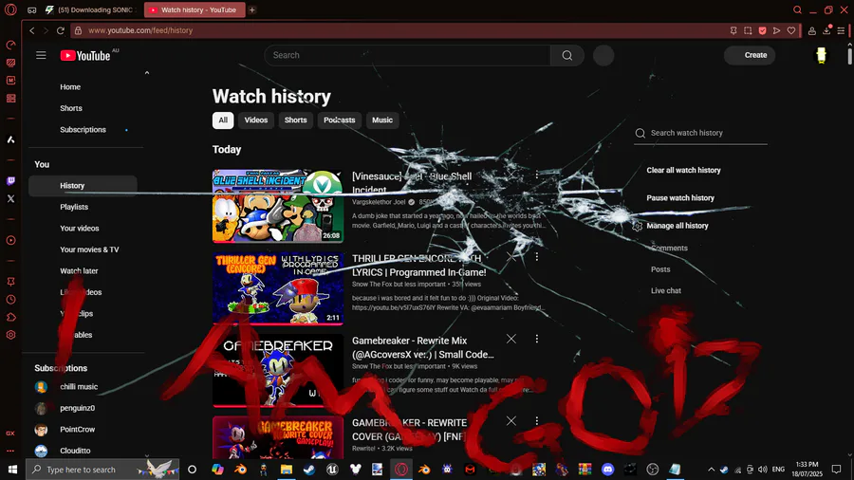Open Comments history link
Screen dimensions: 854x480
click(x=669, y=249)
